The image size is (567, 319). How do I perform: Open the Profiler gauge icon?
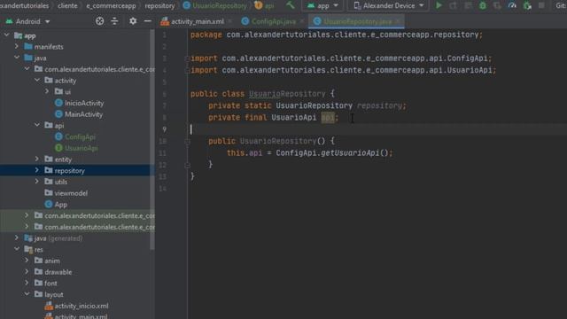pyautogui.click(x=512, y=5)
